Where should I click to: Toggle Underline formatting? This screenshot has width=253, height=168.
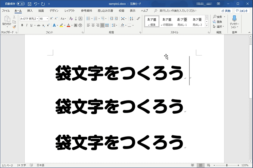tap(31, 25)
